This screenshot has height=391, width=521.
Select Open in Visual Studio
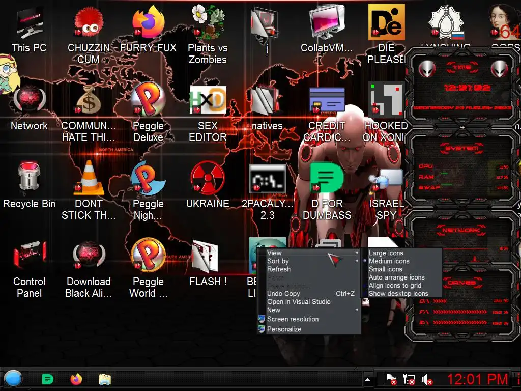click(309, 301)
